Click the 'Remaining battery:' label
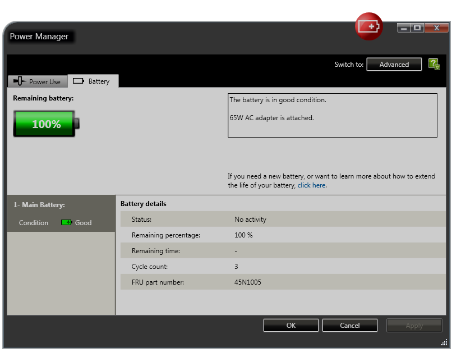452x352 pixels. pyautogui.click(x=43, y=98)
